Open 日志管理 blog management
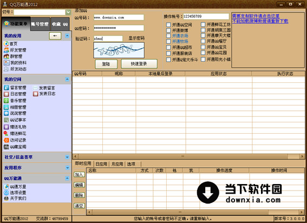The image size is (307, 223). tap(15, 94)
